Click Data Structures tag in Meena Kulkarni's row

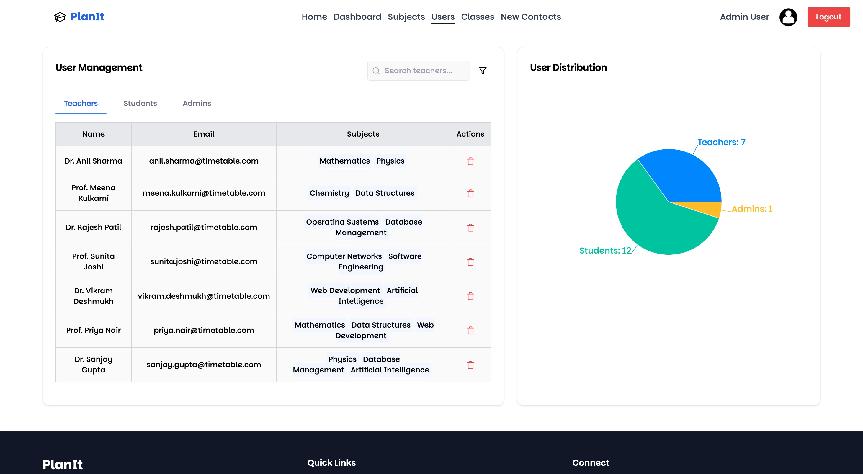tap(385, 193)
